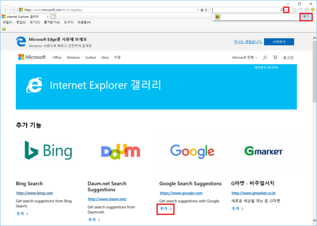
Task: Open the 도구(T) menu
Action: (x=69, y=22)
